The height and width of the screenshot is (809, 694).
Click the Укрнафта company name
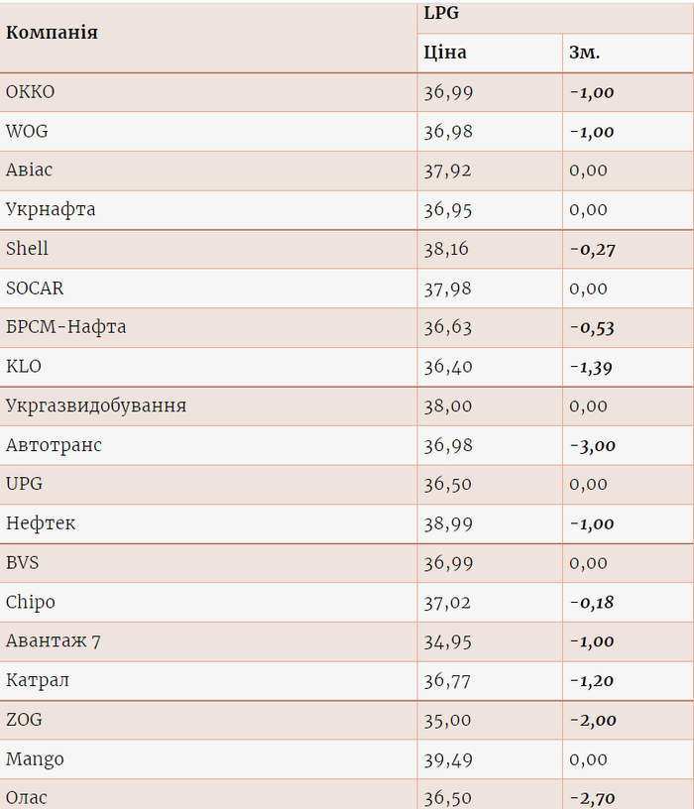click(51, 209)
